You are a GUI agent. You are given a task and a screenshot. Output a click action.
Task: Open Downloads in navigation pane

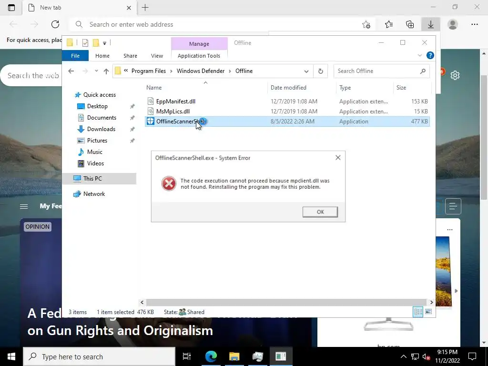(x=101, y=129)
